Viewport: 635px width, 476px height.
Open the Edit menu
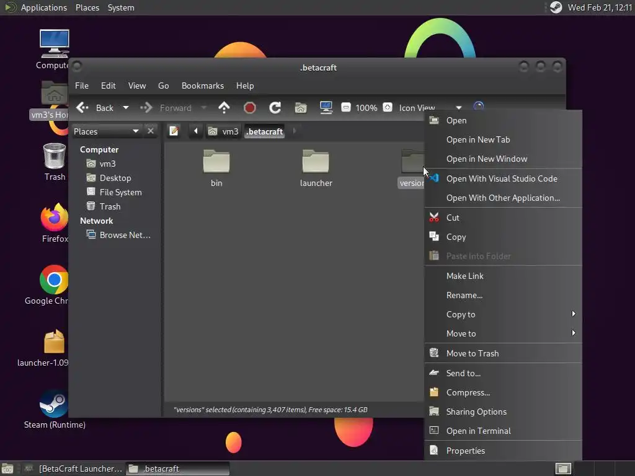(108, 86)
